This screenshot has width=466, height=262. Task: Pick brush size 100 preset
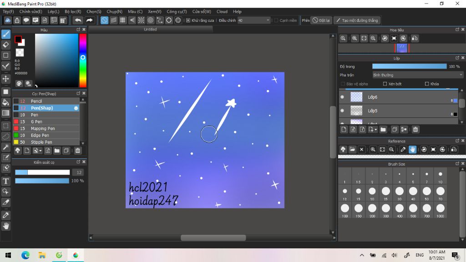point(345,208)
